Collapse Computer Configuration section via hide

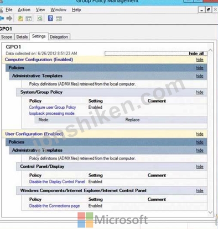pyautogui.click(x=200, y=60)
